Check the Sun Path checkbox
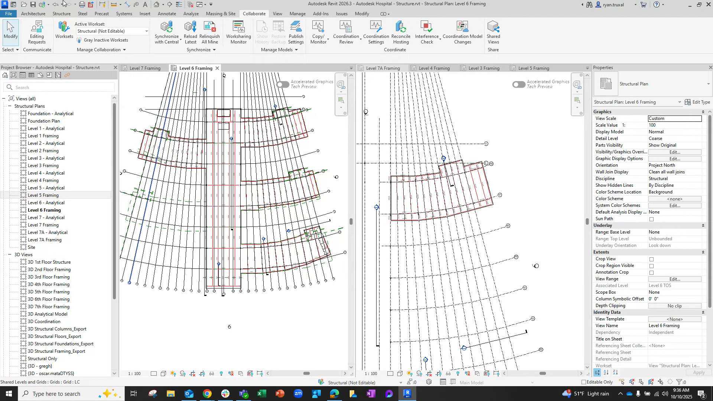 [x=651, y=219]
